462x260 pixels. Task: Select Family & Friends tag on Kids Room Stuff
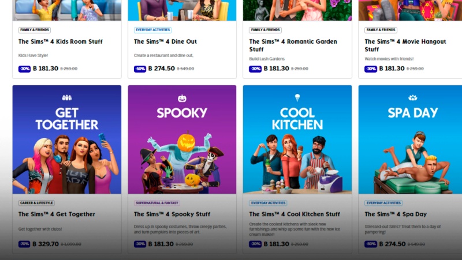pyautogui.click(x=35, y=30)
